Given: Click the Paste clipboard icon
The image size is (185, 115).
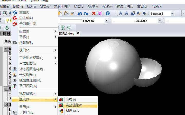Looking at the screenshot, I should click(x=60, y=13).
